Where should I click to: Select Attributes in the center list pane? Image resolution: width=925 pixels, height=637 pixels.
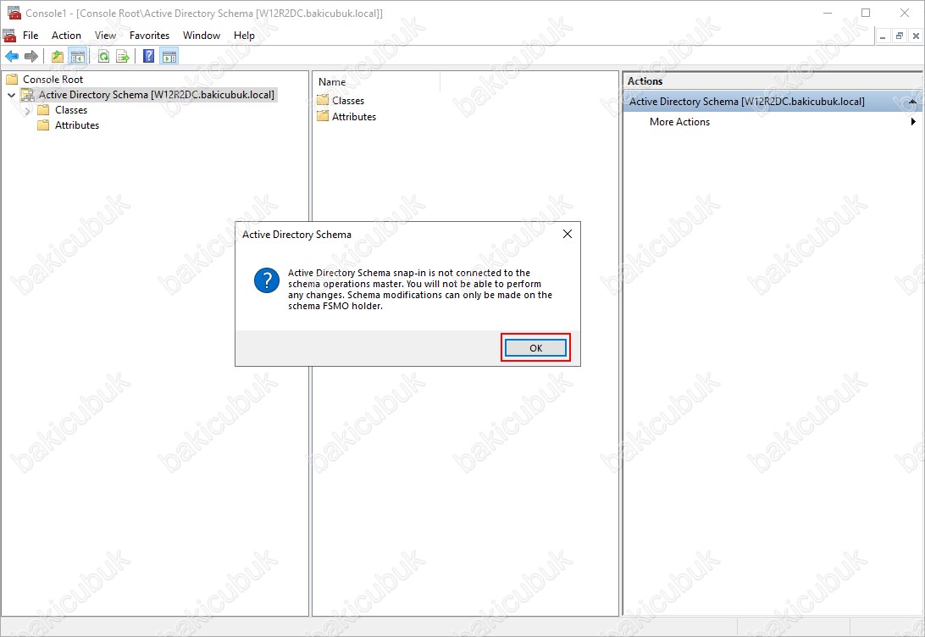tap(353, 117)
